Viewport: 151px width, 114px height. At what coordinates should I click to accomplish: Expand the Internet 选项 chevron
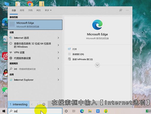tap(58, 38)
